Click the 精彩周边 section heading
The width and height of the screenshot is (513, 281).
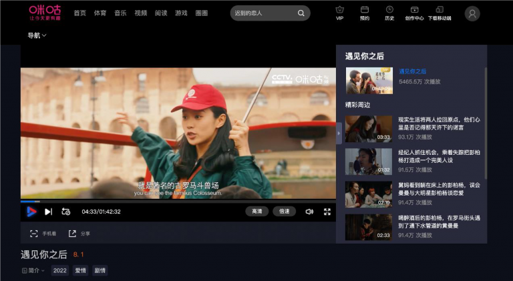[x=357, y=105]
